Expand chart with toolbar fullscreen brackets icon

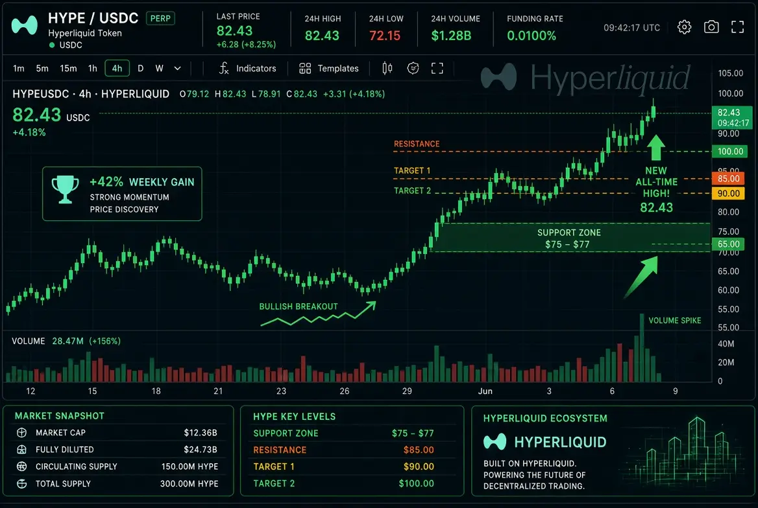click(x=437, y=68)
